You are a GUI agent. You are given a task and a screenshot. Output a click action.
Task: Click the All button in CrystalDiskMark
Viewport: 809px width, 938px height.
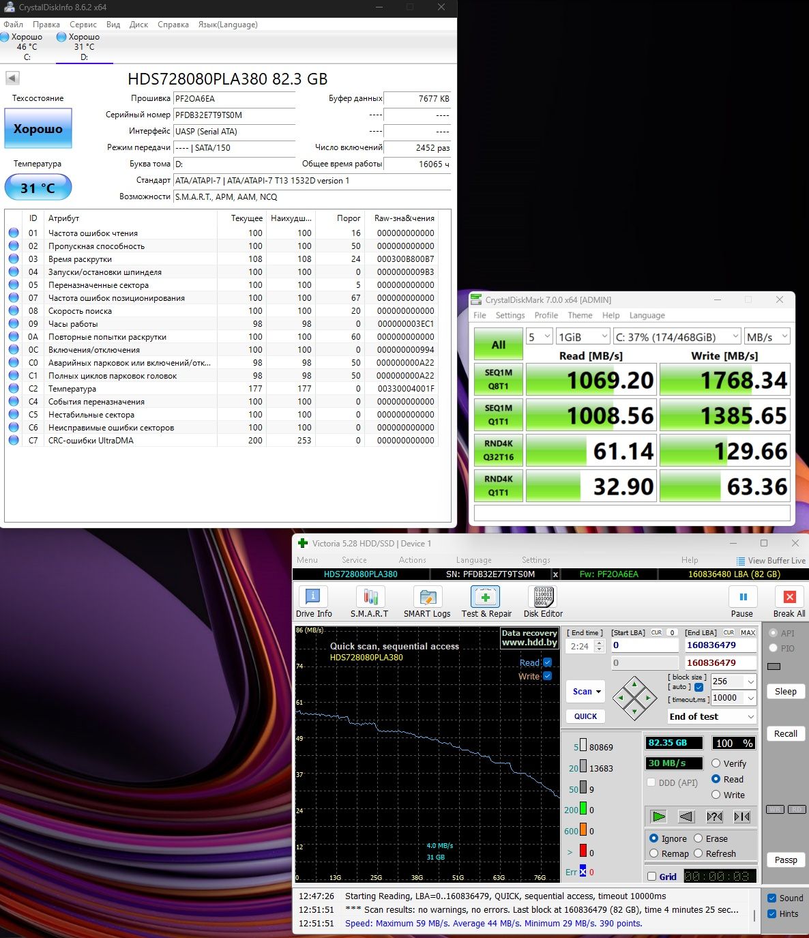[x=499, y=345]
